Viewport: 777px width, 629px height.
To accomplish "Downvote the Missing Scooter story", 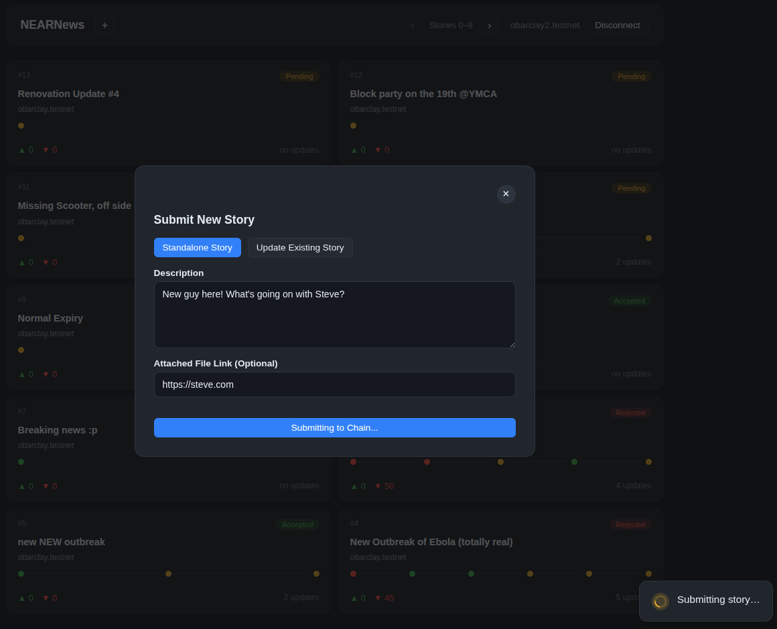I will (50, 262).
